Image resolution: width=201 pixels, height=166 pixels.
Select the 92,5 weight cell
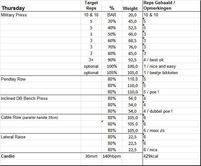[x=132, y=60]
